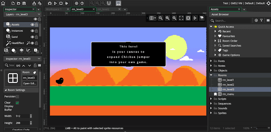Viewport: 271px width, 132px height.
Task: Collapse the Room Settings section
Action: 6,90
